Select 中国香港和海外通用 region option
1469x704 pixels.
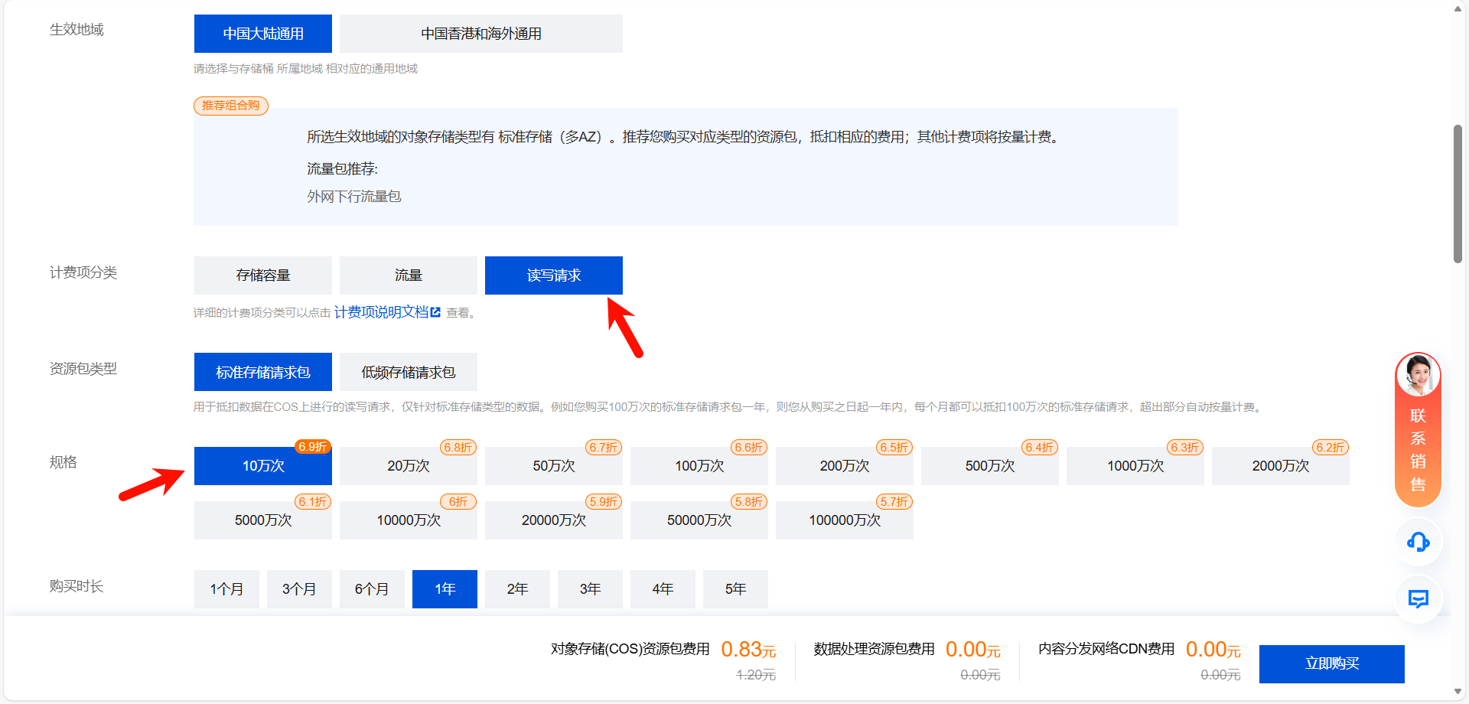pyautogui.click(x=480, y=34)
